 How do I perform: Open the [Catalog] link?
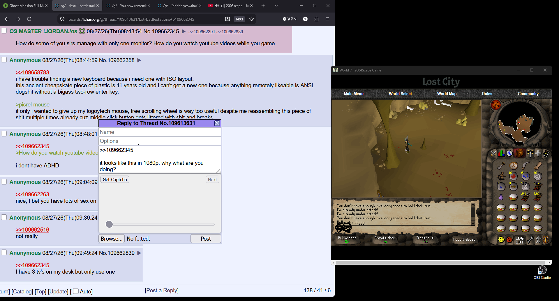[22, 291]
